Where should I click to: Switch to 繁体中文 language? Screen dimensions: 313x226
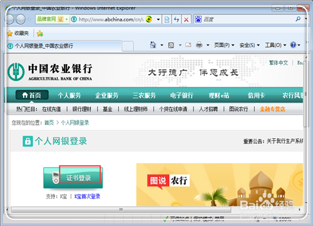(x=279, y=63)
